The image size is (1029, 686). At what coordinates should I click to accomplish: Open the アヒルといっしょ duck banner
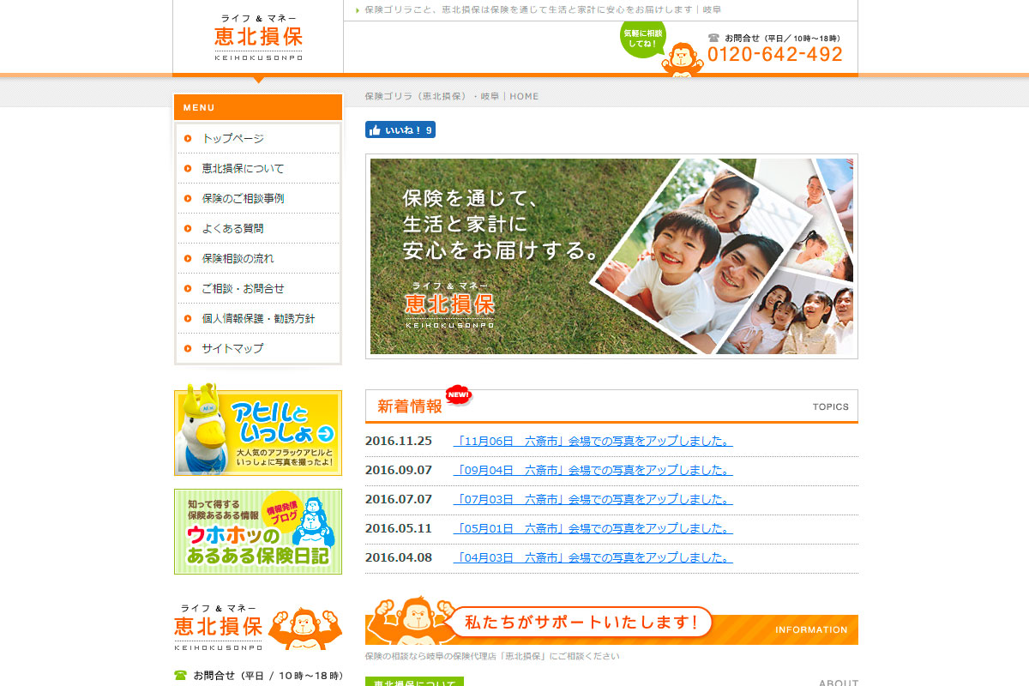coord(258,429)
